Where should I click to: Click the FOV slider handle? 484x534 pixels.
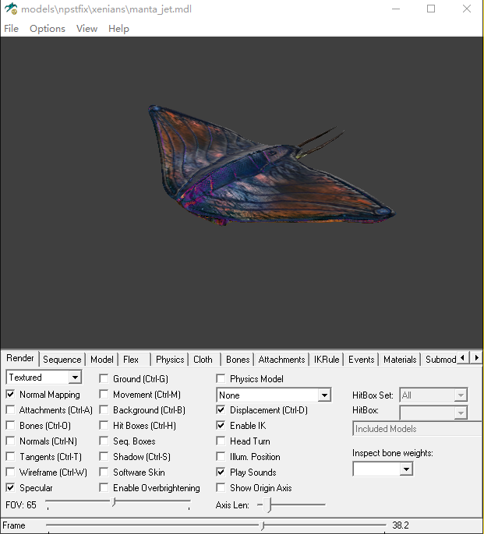pyautogui.click(x=114, y=502)
